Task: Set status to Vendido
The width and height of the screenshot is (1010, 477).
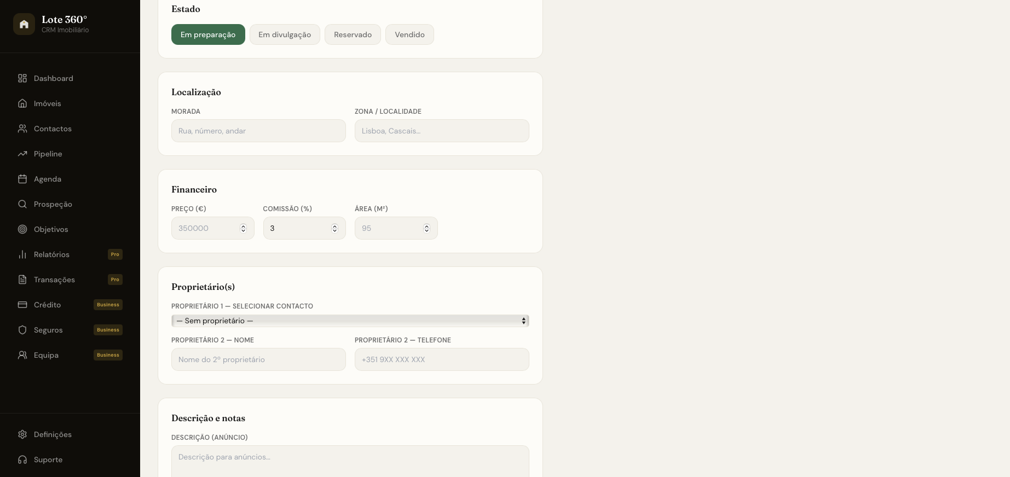Action: [x=409, y=34]
